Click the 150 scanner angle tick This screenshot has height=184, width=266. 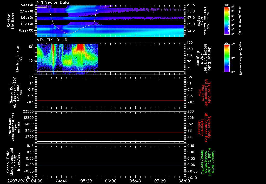190,49
